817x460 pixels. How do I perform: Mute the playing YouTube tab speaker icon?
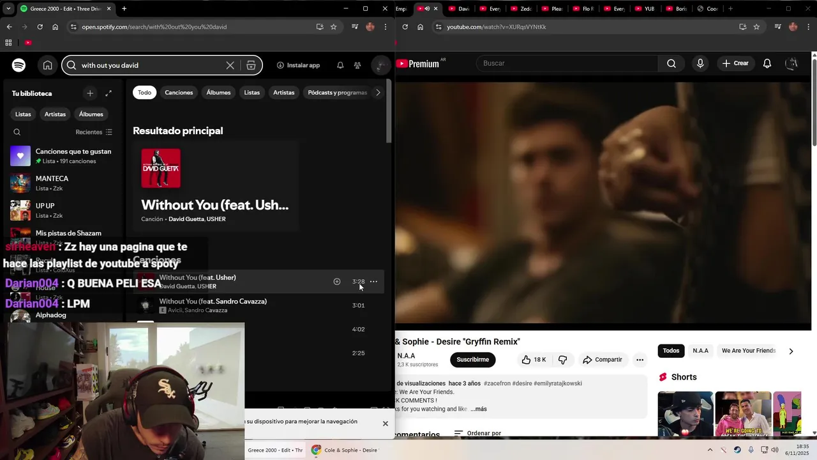click(427, 9)
